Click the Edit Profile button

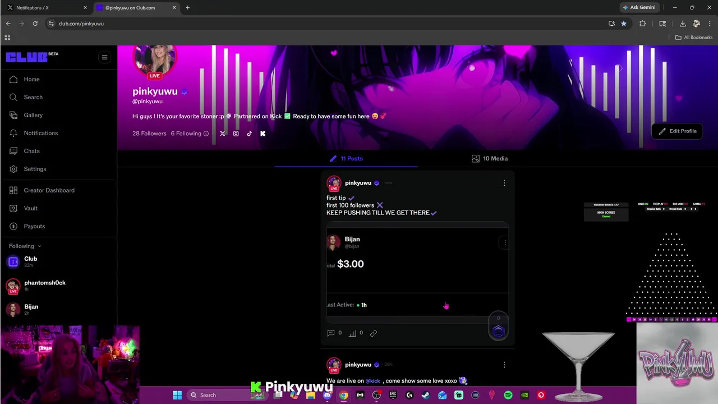[x=678, y=131]
